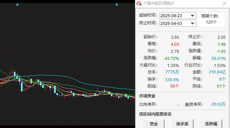The width and height of the screenshot is (230, 128).
Task: Click the 该区间内股票排名 heading
Action: pyautogui.click(x=155, y=114)
